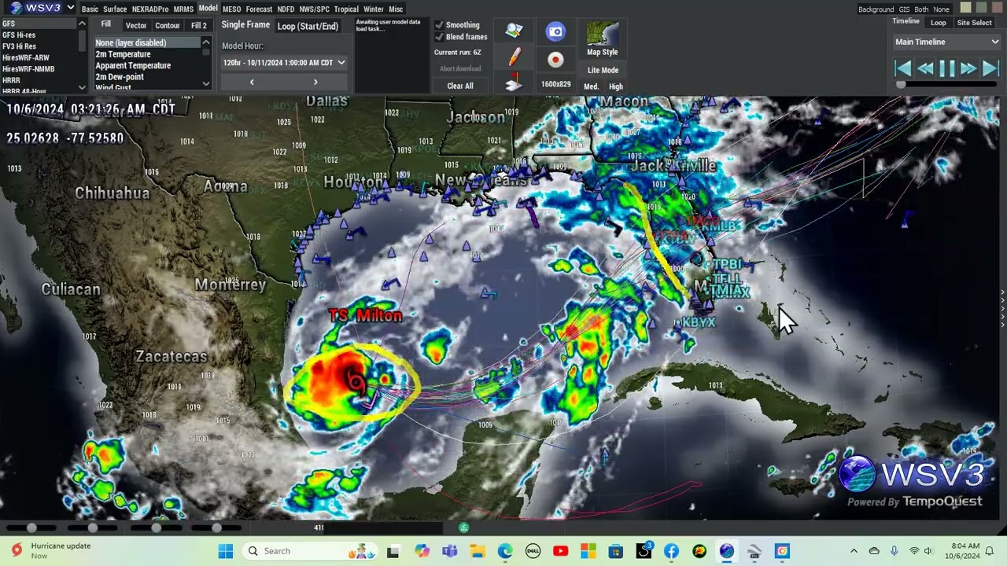Step timeline forward with fast-forward icon
Screen dimensions: 1007x566
tap(968, 68)
